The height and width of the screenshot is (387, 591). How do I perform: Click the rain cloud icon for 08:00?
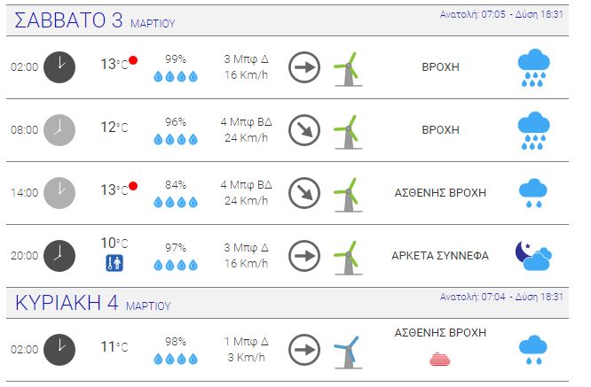point(533,130)
